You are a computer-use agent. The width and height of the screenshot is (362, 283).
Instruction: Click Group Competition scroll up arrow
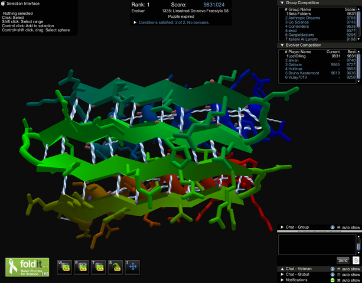(x=358, y=9)
